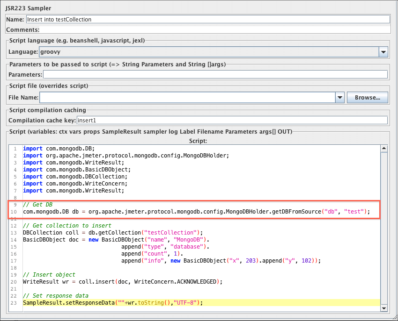This screenshot has width=398, height=321.
Task: Click the Name field with Insert into testCollection
Action: [x=208, y=19]
